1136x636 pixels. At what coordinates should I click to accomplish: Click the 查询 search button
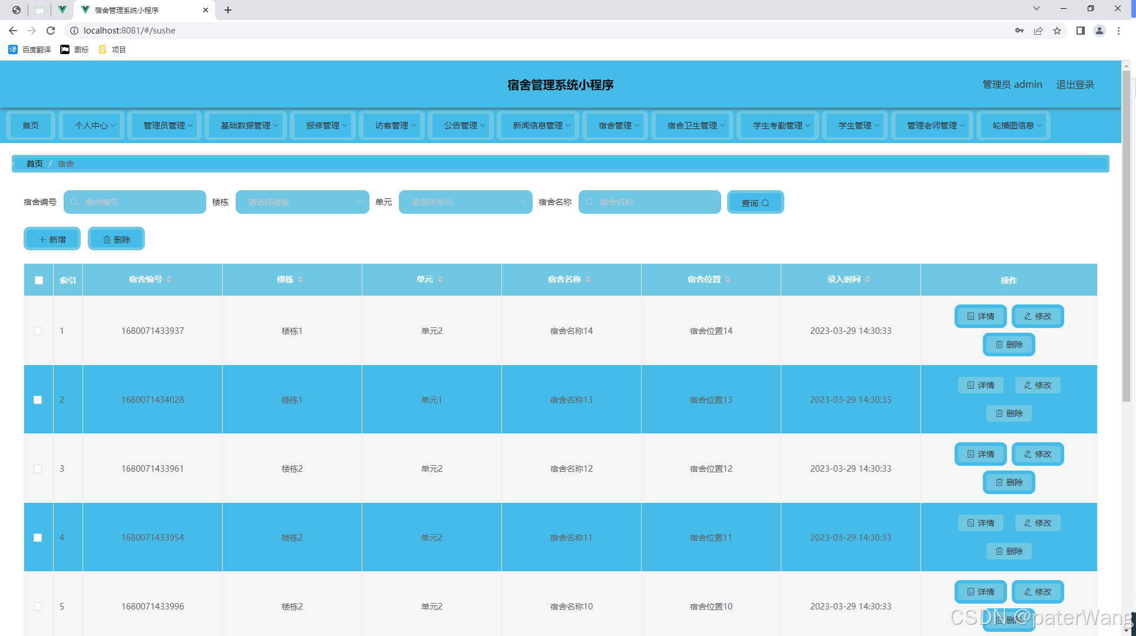pyautogui.click(x=755, y=203)
